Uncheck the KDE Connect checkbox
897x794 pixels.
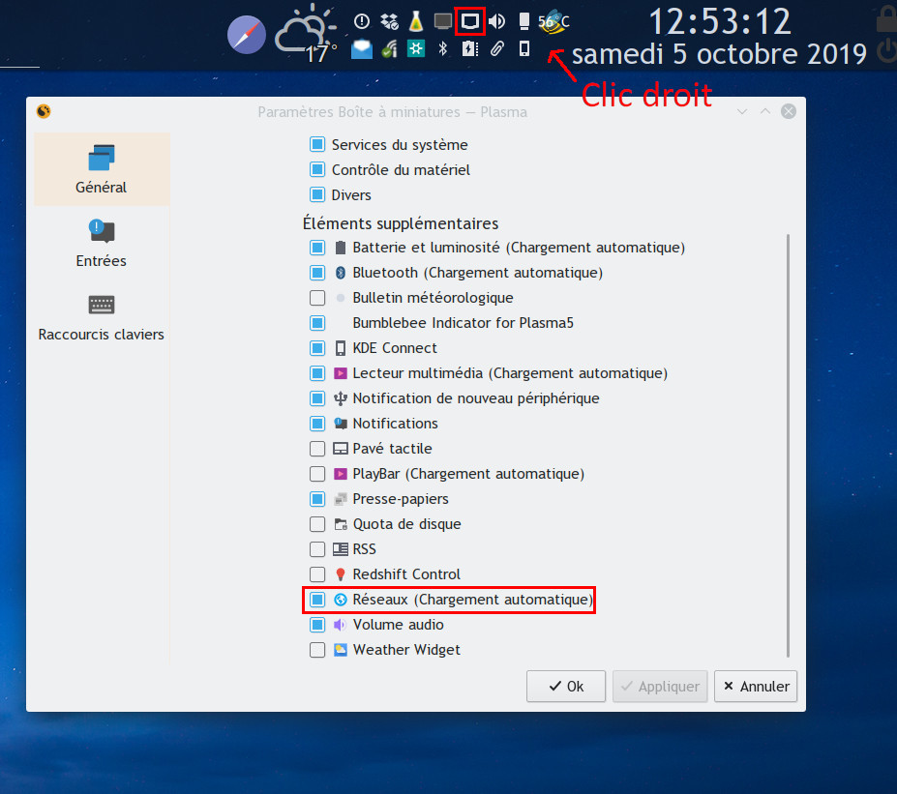tap(317, 347)
